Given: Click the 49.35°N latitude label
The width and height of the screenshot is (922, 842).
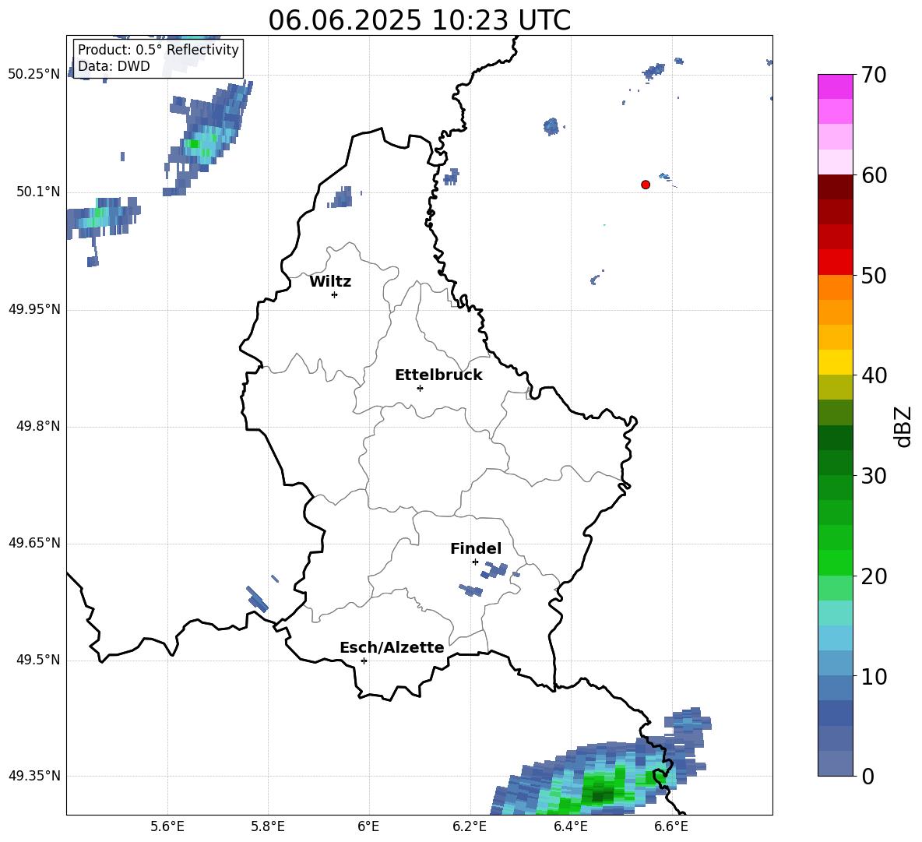Looking at the screenshot, I should click(x=34, y=776).
